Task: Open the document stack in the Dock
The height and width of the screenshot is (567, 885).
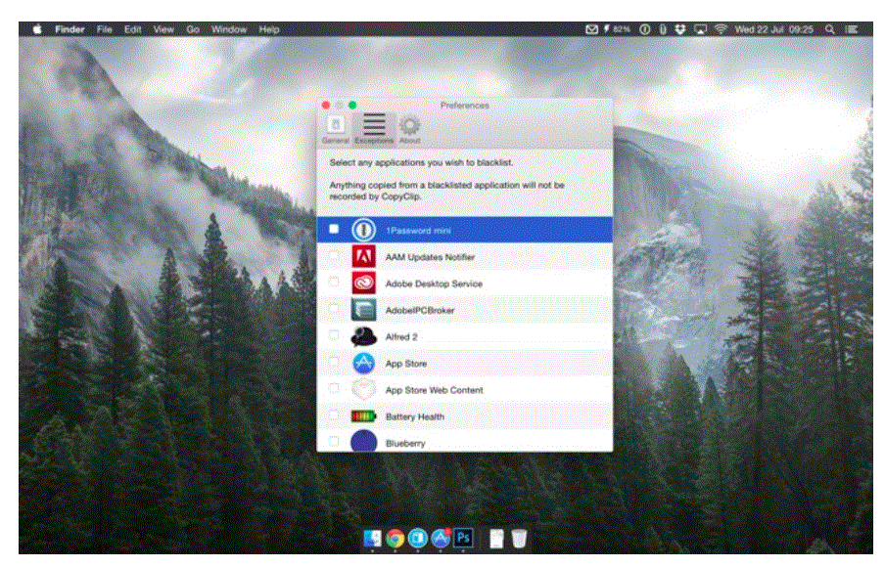Action: point(496,539)
